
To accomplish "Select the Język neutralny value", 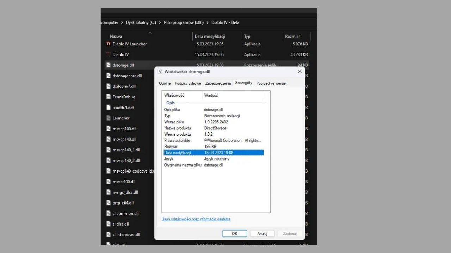I will [217, 159].
